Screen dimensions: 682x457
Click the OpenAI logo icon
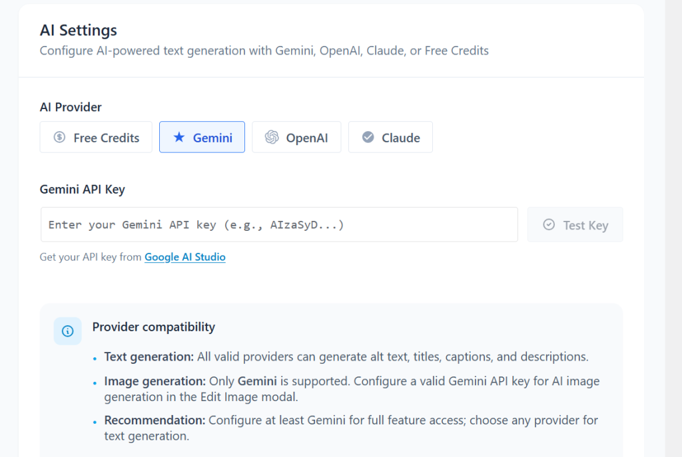click(x=271, y=138)
